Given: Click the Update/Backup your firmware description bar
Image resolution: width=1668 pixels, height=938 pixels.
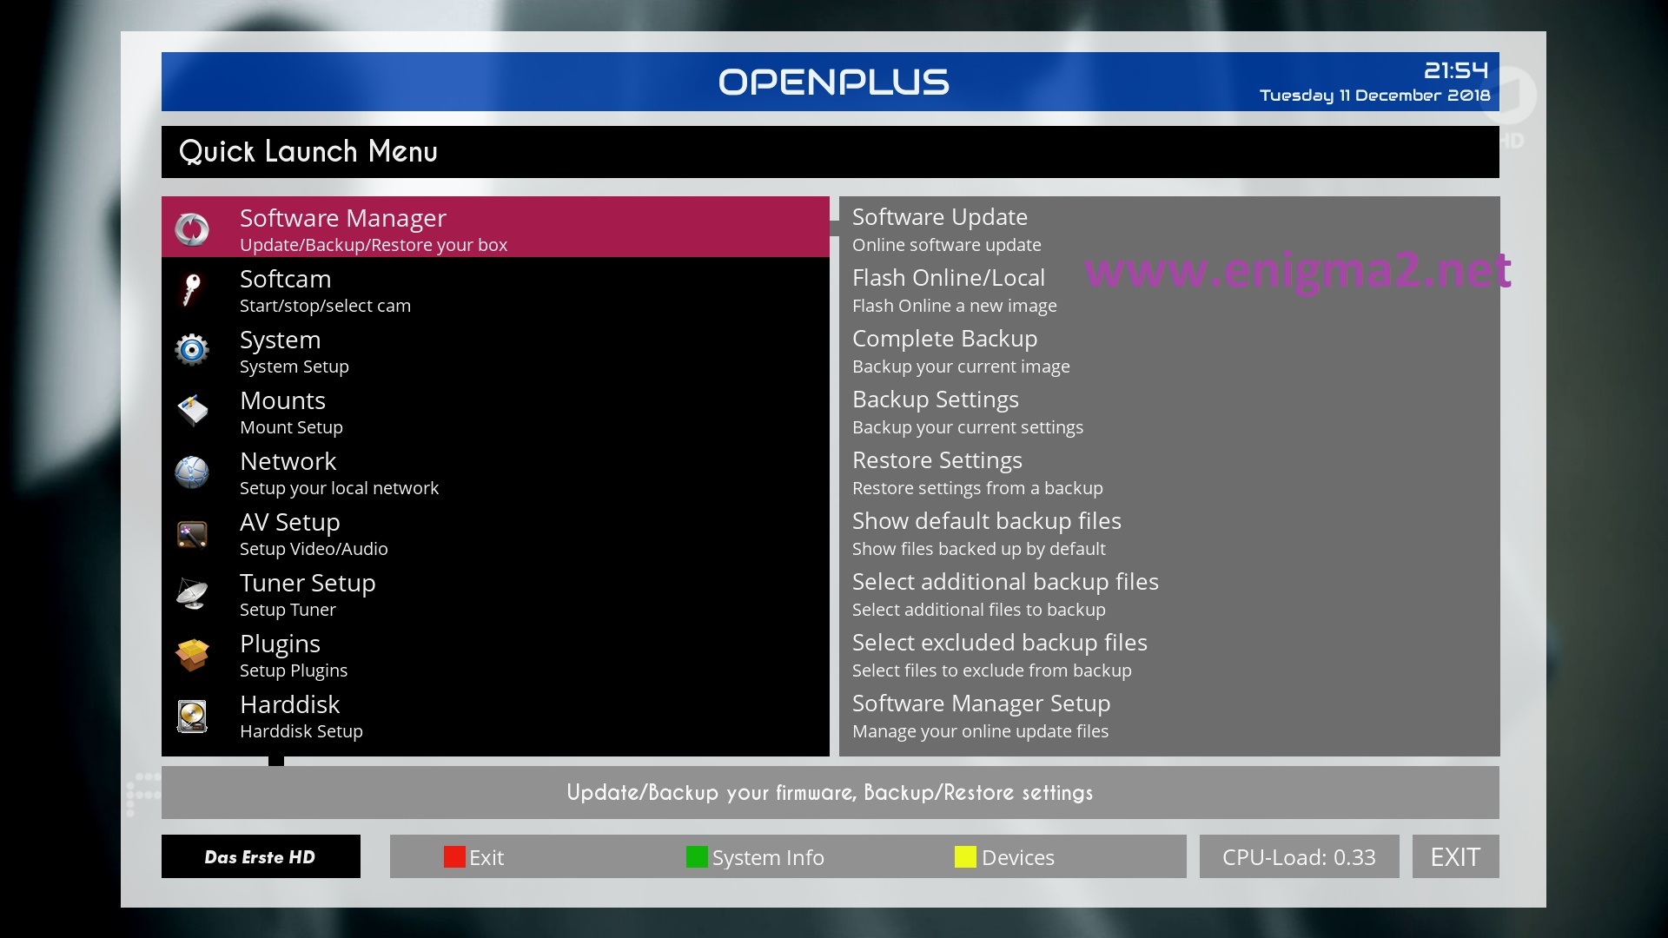Looking at the screenshot, I should tap(830, 792).
